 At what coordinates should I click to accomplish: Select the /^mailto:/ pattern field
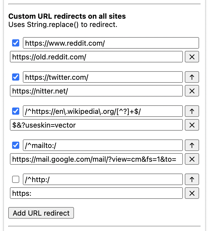coord(103,145)
